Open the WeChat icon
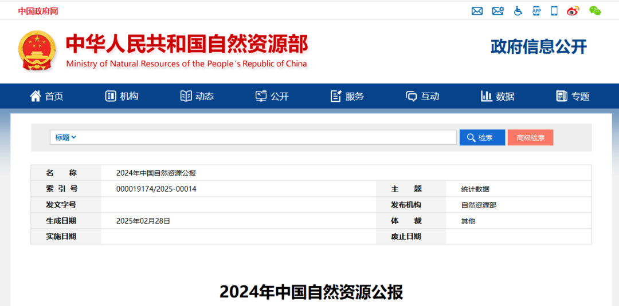 595,11
